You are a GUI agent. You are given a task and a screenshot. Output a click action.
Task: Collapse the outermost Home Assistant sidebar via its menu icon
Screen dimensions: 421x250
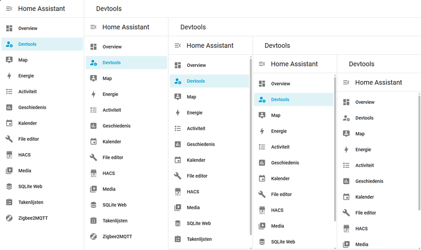pos(9,8)
